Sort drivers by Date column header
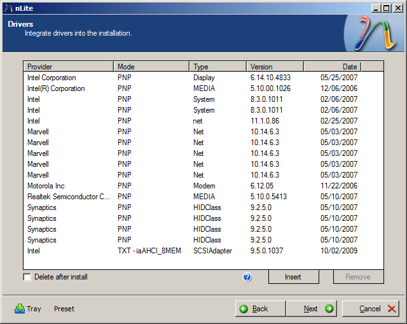This screenshot has width=407, height=324. [x=333, y=67]
